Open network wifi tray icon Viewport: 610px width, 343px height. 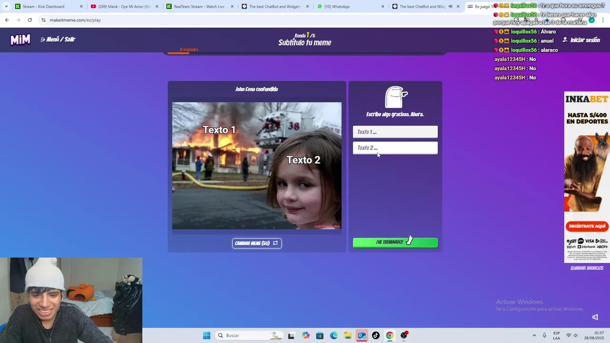coord(569,335)
